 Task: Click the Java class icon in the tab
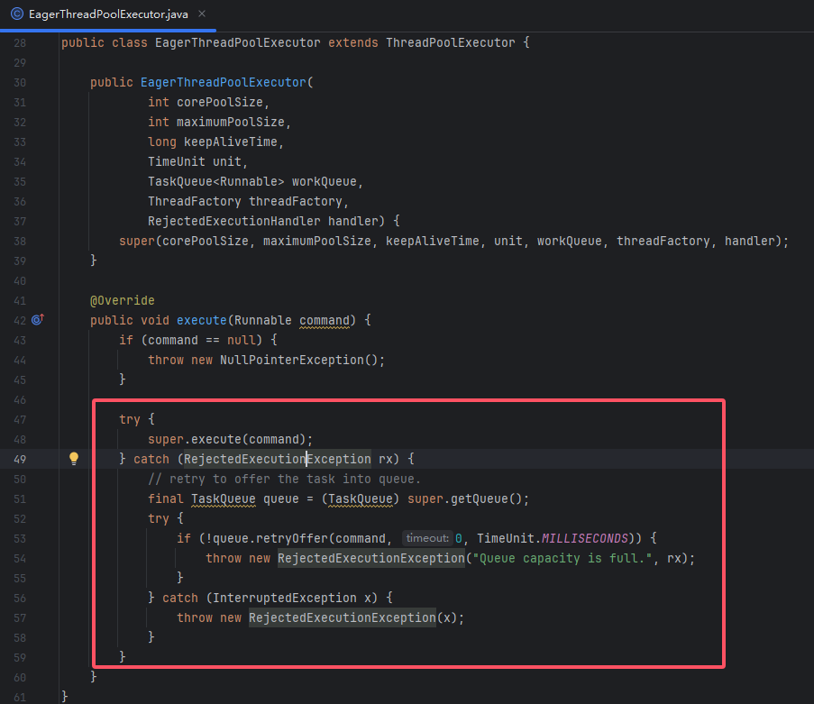point(16,14)
